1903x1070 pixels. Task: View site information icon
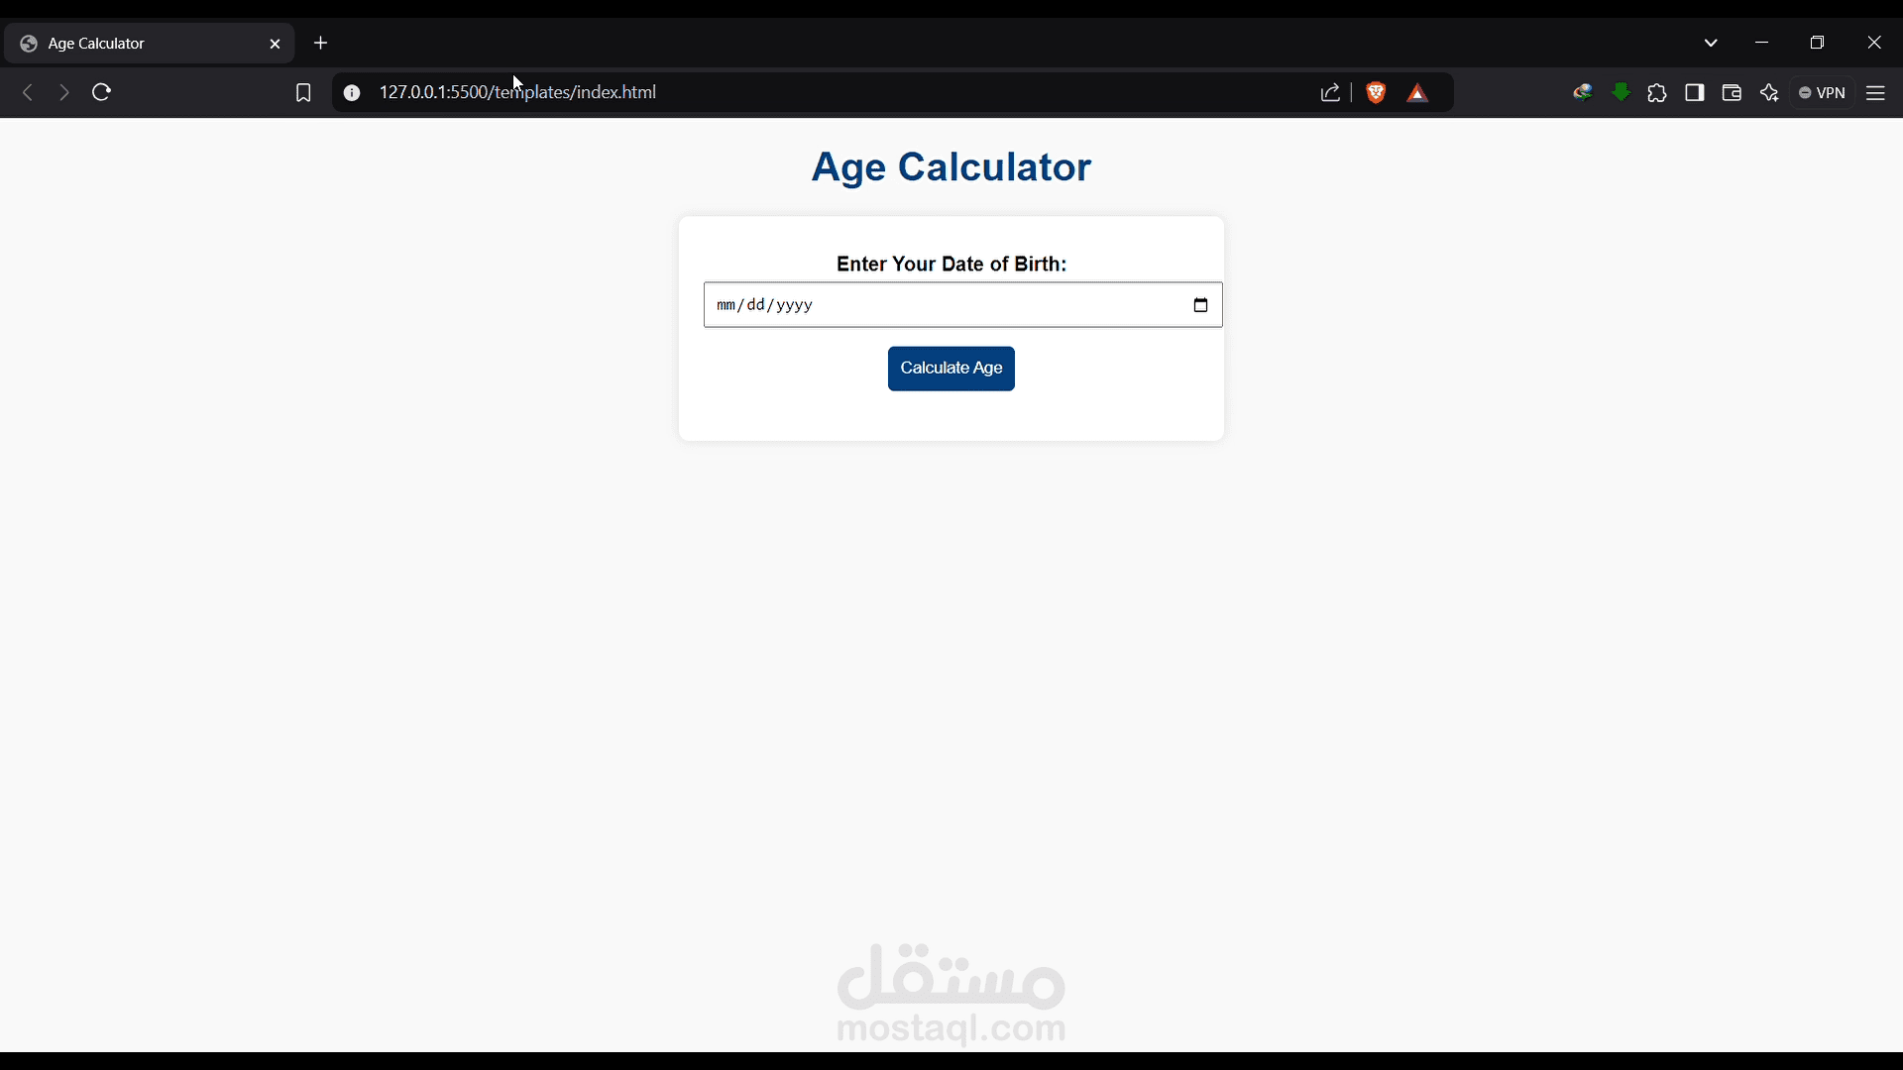tap(352, 92)
